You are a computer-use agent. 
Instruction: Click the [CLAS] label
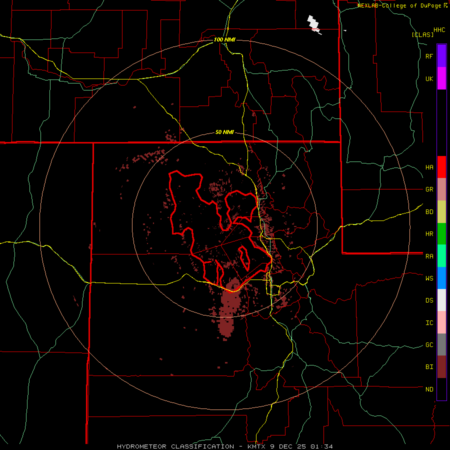pos(422,34)
